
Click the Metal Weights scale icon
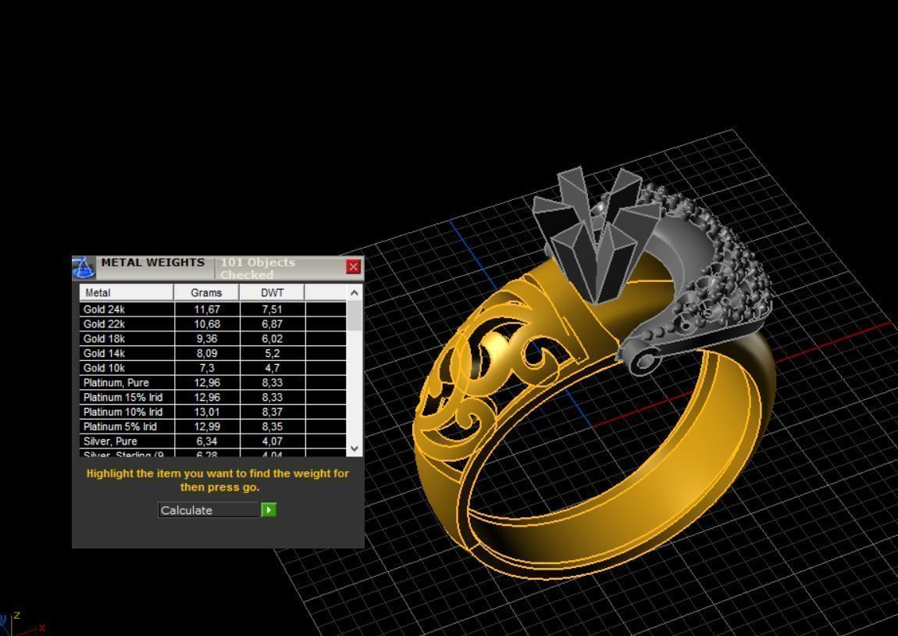[x=83, y=267]
